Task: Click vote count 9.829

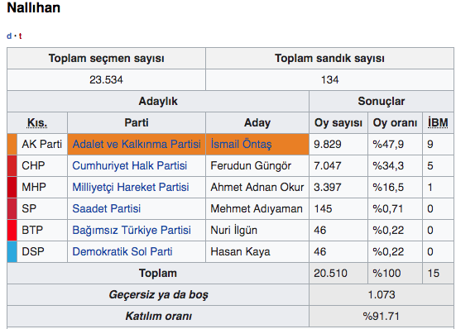Action: [328, 144]
